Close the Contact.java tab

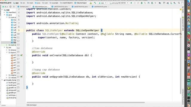[30, 7]
